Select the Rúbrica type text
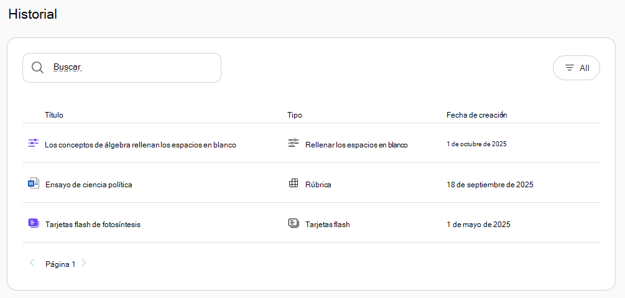 click(318, 185)
